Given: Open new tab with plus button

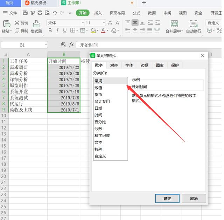Looking at the screenshot, I should click(144, 3).
